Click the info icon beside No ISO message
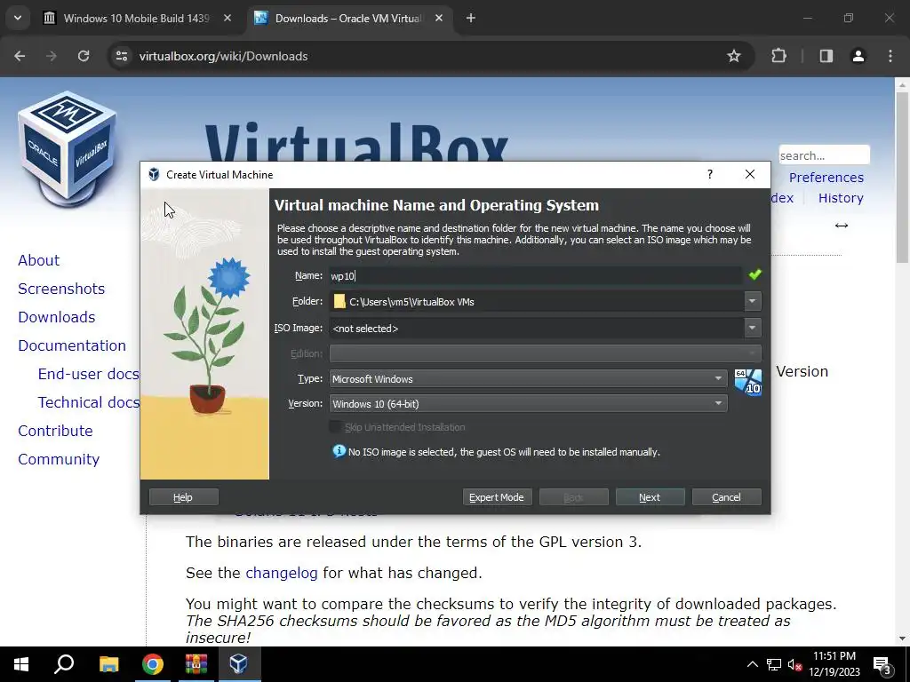The height and width of the screenshot is (682, 910). pyautogui.click(x=339, y=451)
